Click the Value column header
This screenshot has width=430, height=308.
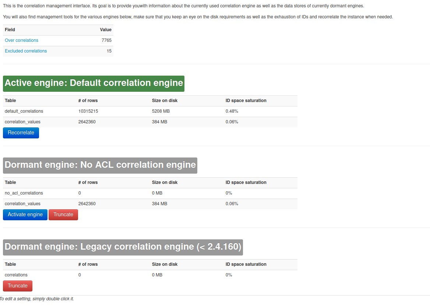106,29
